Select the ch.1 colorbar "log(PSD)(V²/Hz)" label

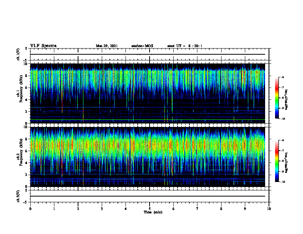pos(287,100)
